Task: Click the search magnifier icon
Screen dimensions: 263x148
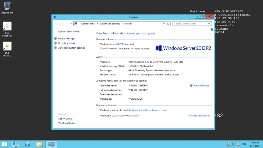Action: point(209,24)
